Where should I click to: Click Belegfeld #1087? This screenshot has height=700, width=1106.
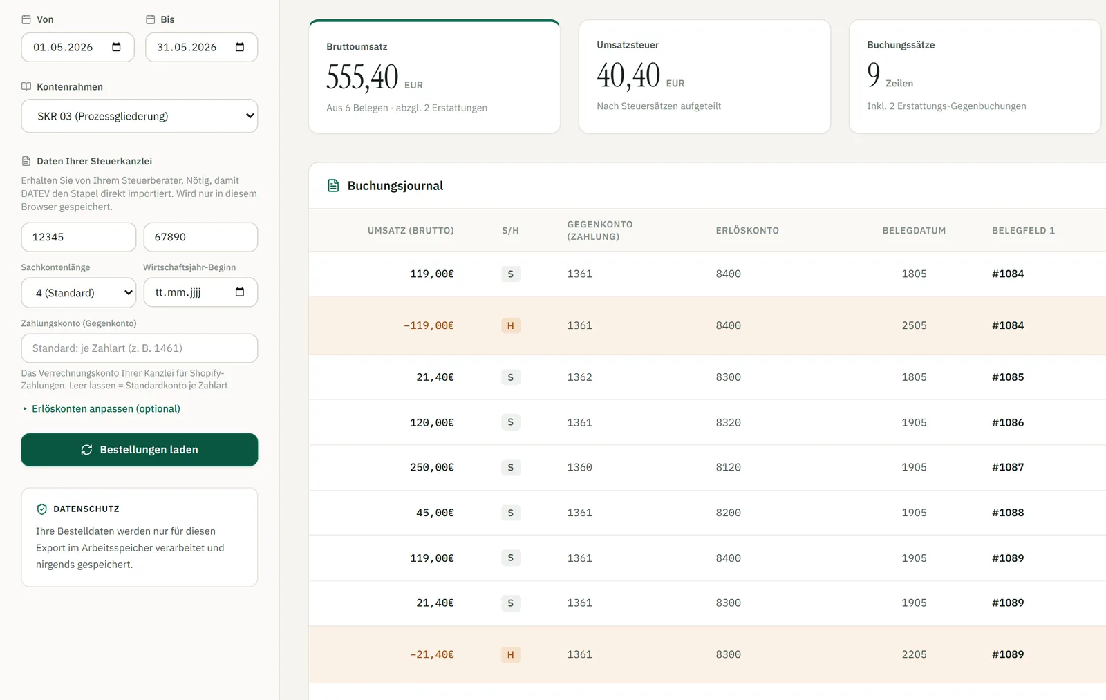click(1008, 467)
